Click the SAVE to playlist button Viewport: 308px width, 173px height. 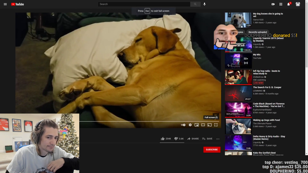[x=207, y=139]
